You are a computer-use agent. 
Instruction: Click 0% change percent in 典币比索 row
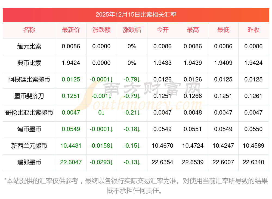tap(132, 63)
